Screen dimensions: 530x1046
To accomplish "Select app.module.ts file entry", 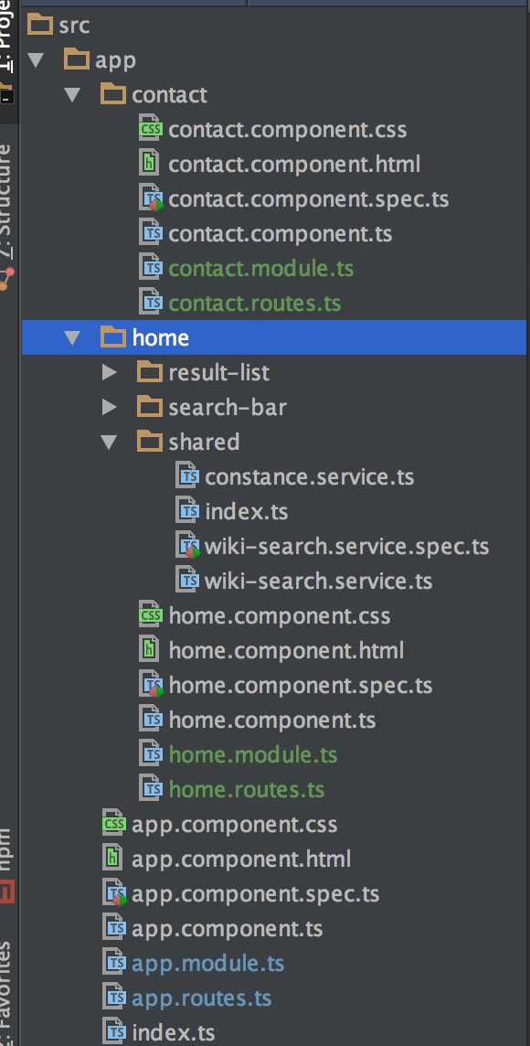I will pyautogui.click(x=208, y=963).
